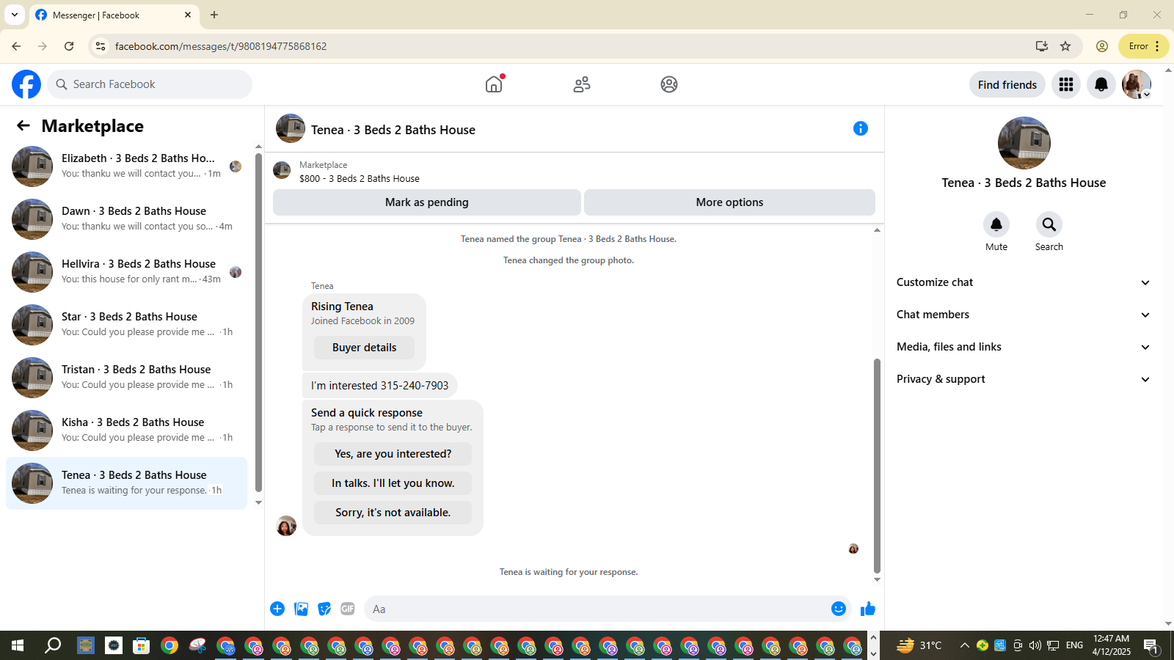Expand Privacy & support section
Image resolution: width=1174 pixels, height=660 pixels.
[x=1024, y=379]
